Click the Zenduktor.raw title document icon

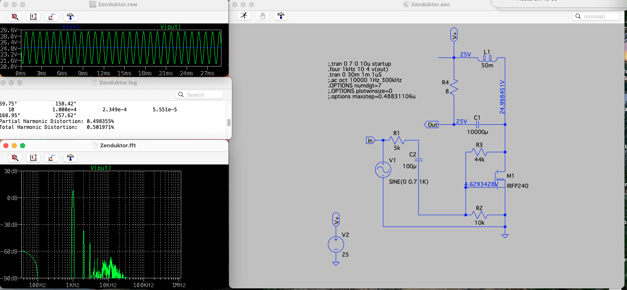(x=93, y=4)
